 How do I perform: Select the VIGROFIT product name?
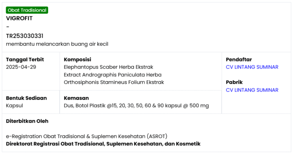click(x=19, y=18)
